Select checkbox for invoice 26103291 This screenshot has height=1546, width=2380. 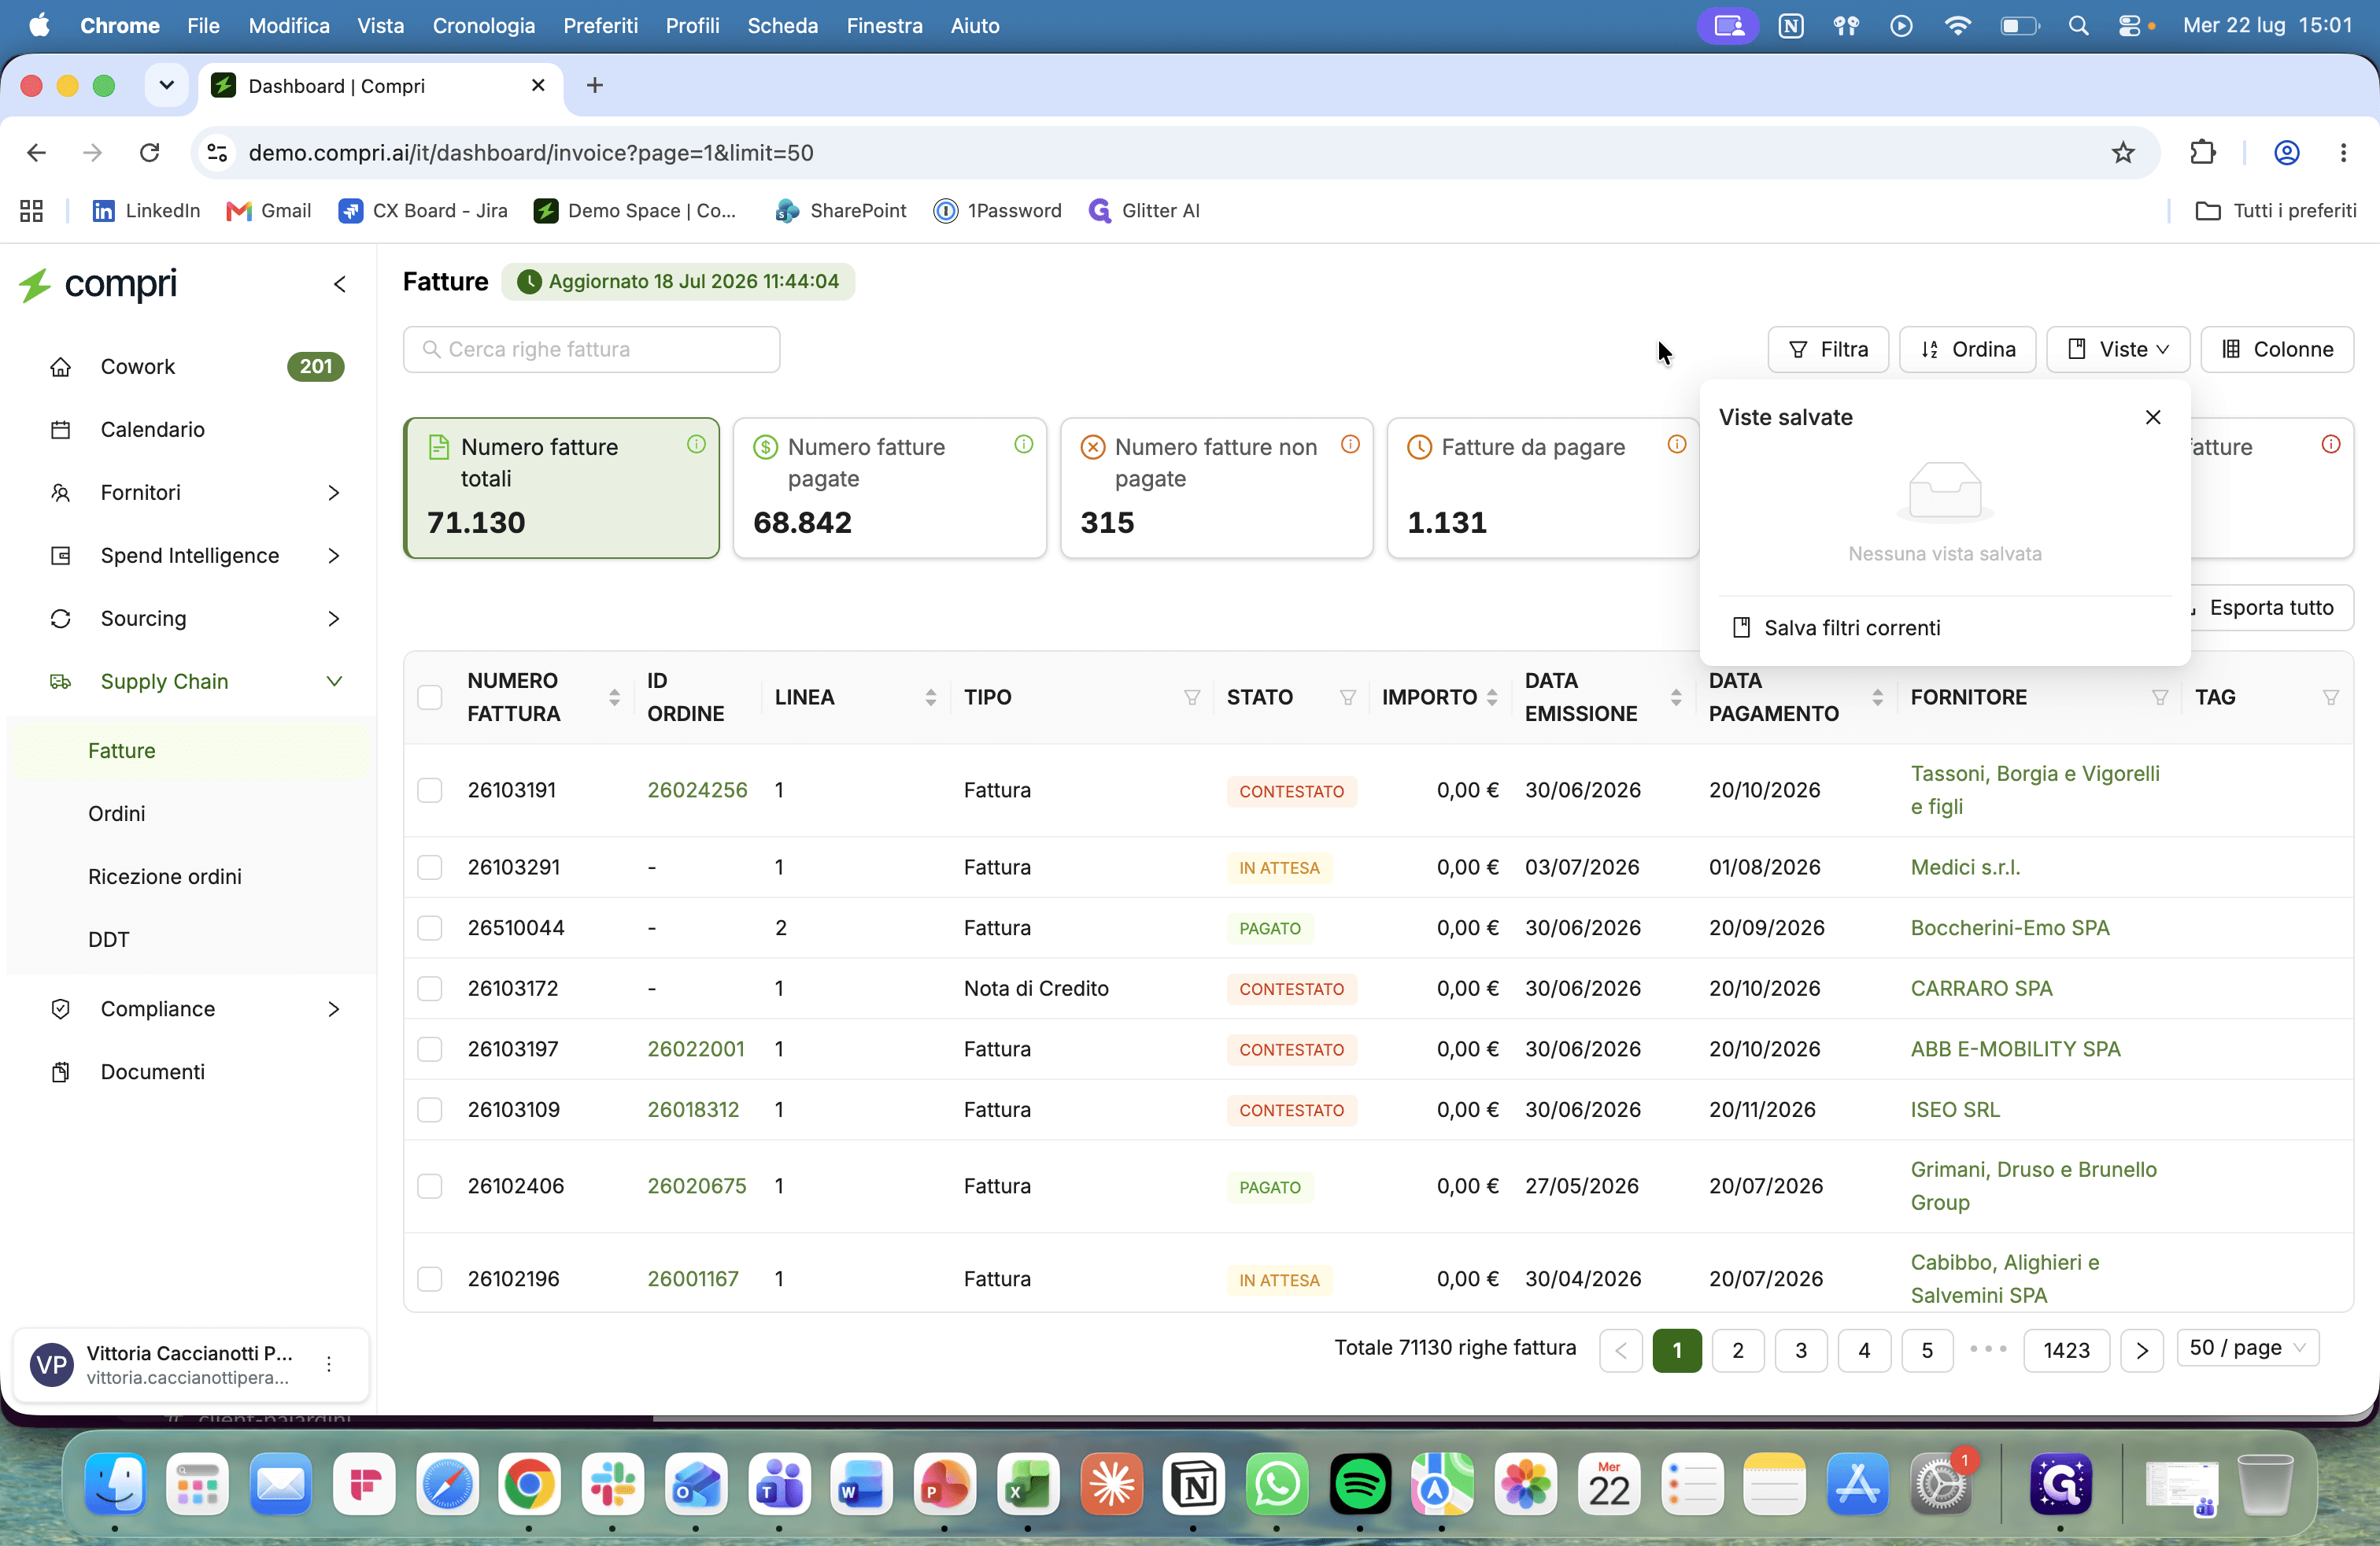(430, 867)
